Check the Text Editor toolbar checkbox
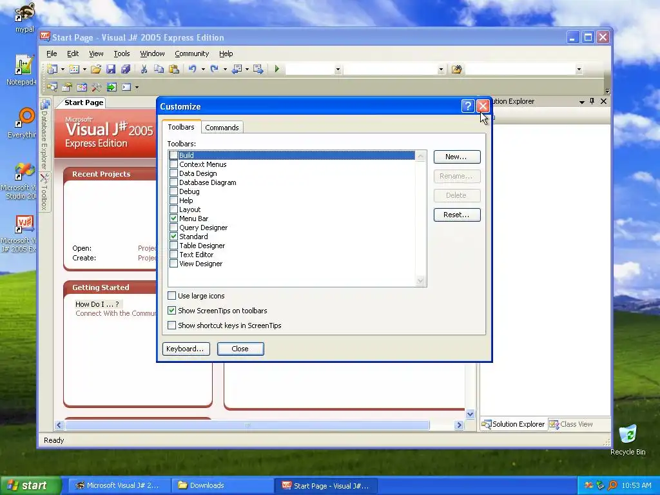The height and width of the screenshot is (495, 660). coord(173,254)
